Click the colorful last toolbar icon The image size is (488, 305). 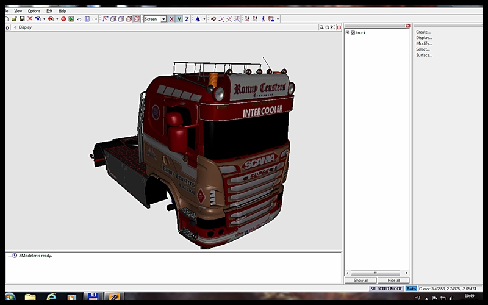(x=271, y=19)
